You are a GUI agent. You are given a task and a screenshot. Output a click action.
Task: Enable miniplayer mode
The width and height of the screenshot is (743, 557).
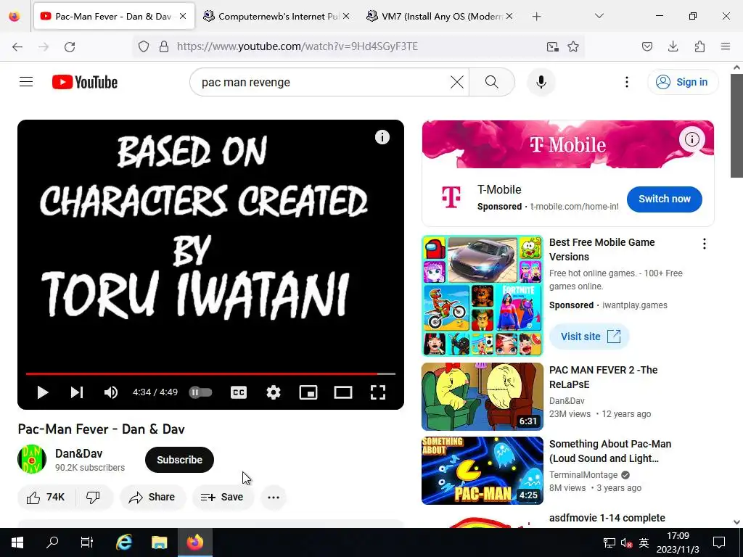point(308,392)
